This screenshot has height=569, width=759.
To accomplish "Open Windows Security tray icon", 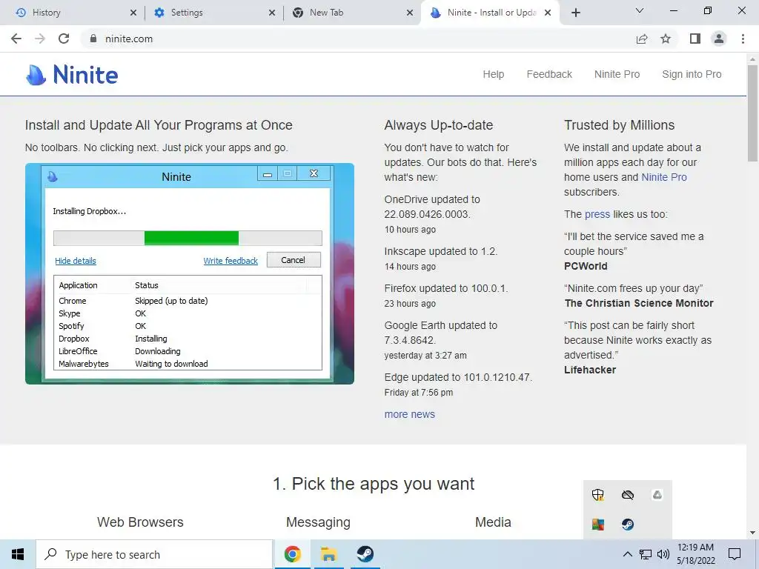I will (598, 494).
